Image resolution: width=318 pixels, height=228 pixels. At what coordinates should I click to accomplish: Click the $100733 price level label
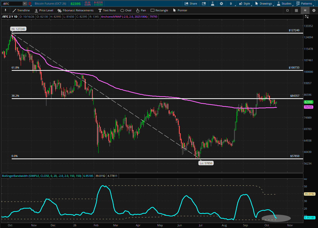(294, 68)
